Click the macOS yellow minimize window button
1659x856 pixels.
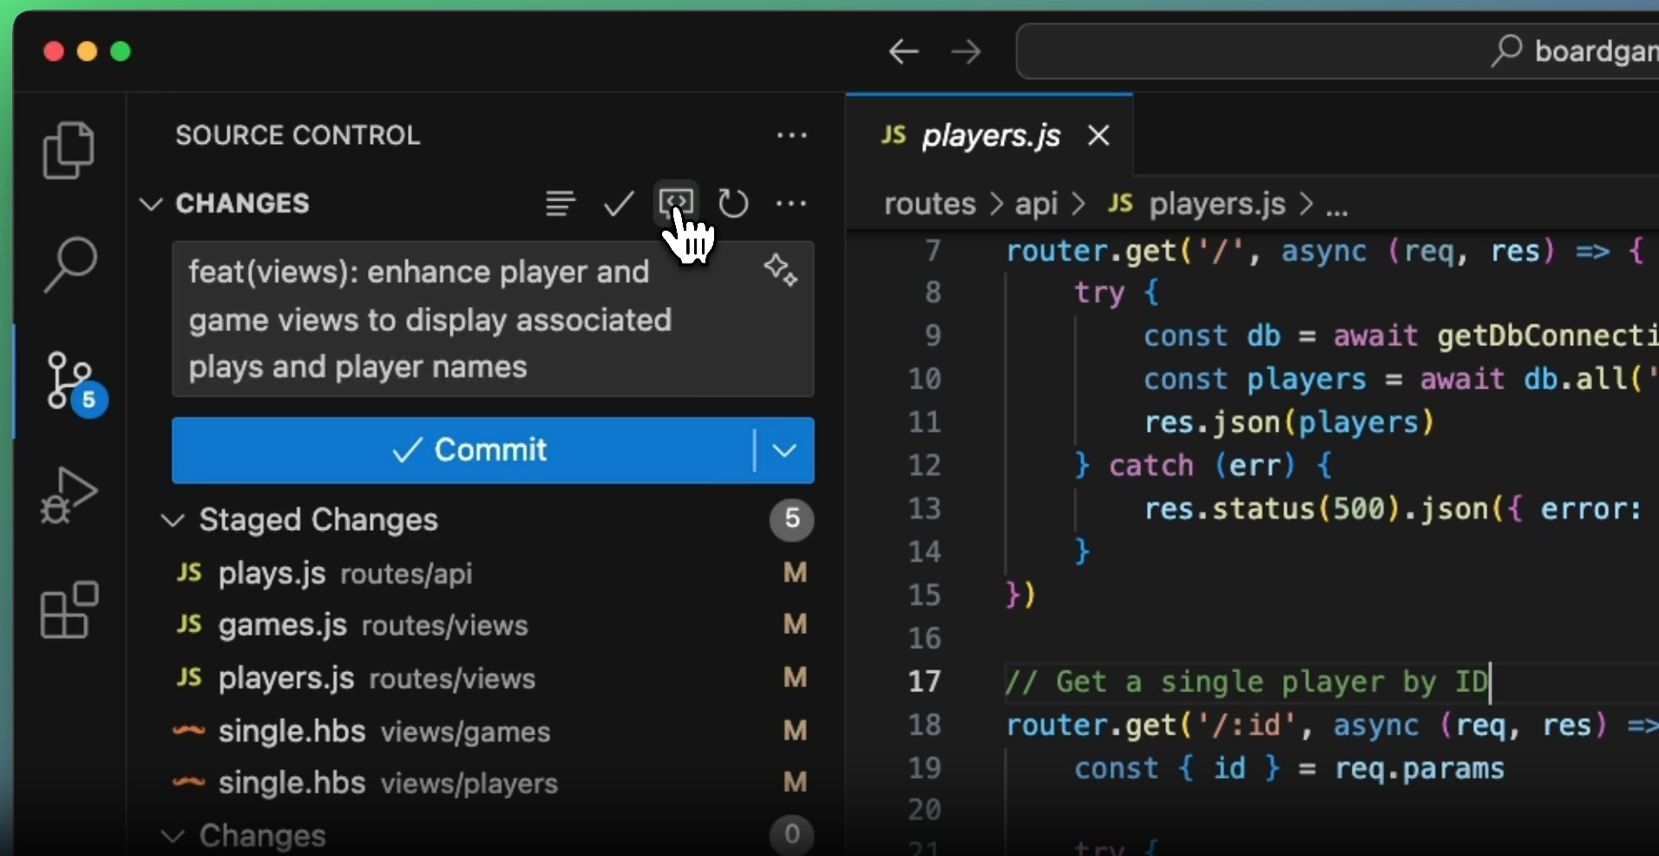coord(87,51)
